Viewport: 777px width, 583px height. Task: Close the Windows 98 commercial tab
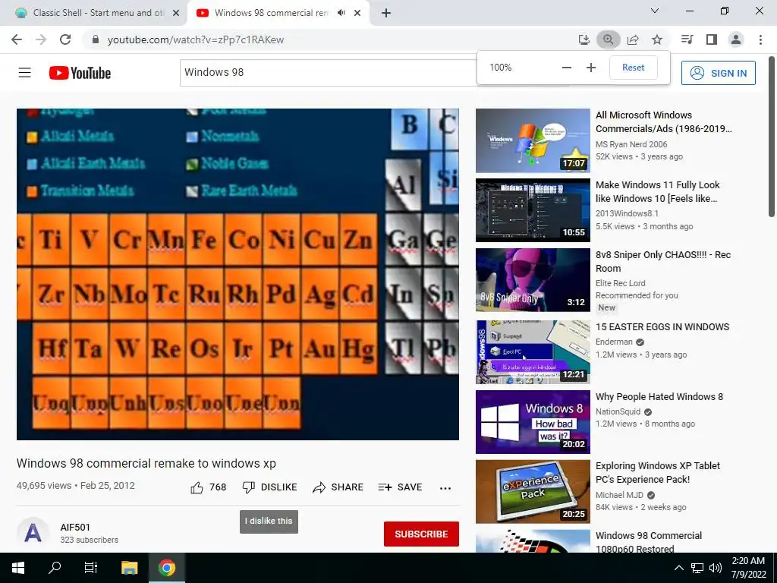pos(357,13)
